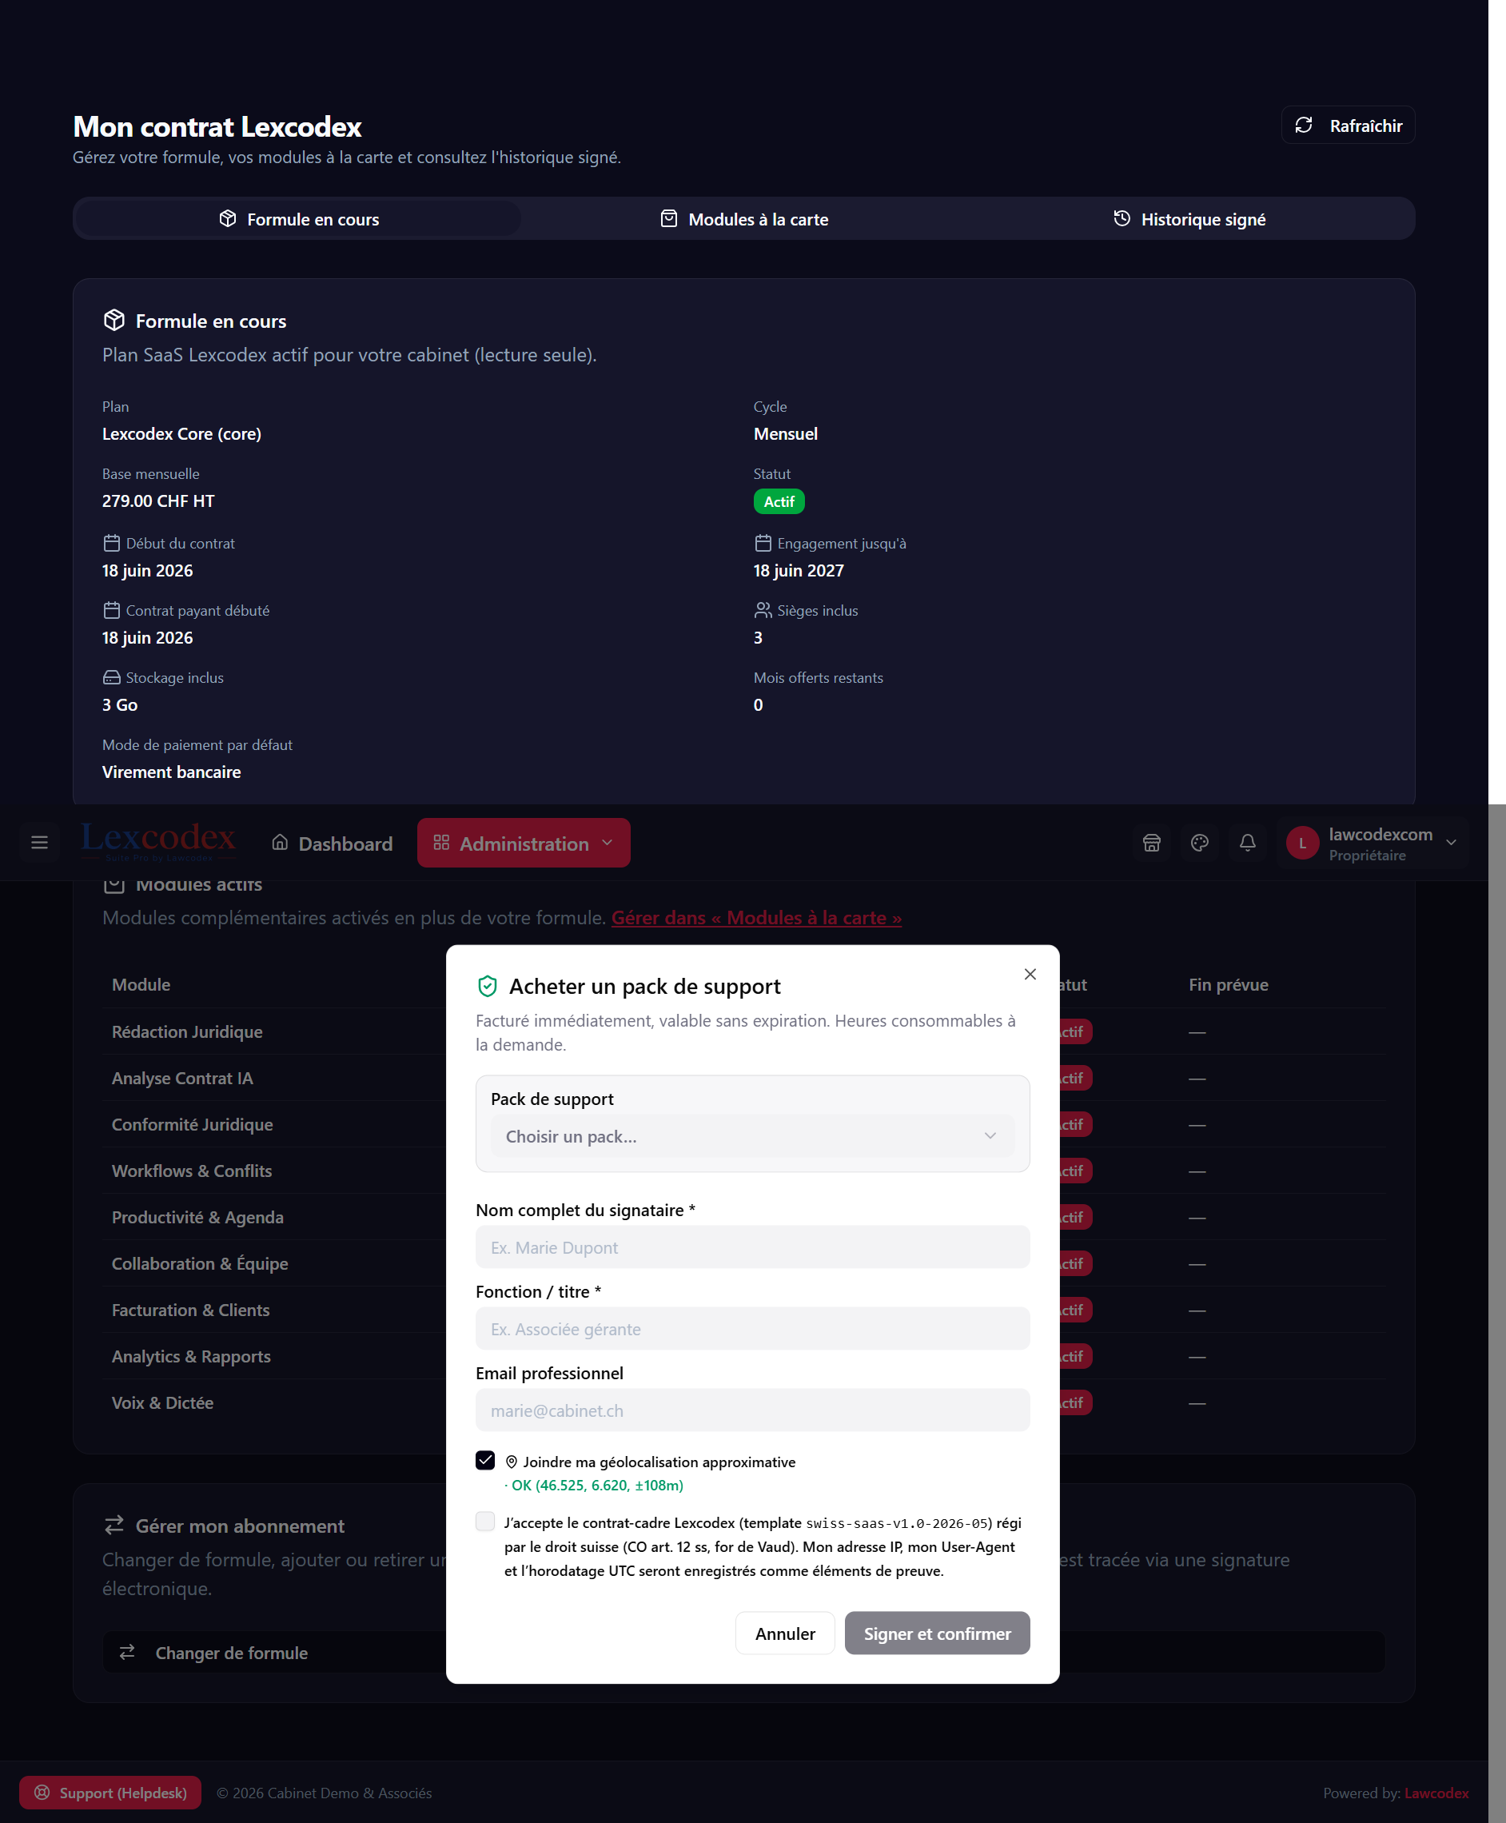Close the support pack dialog
This screenshot has height=1823, width=1506.
[x=1030, y=974]
